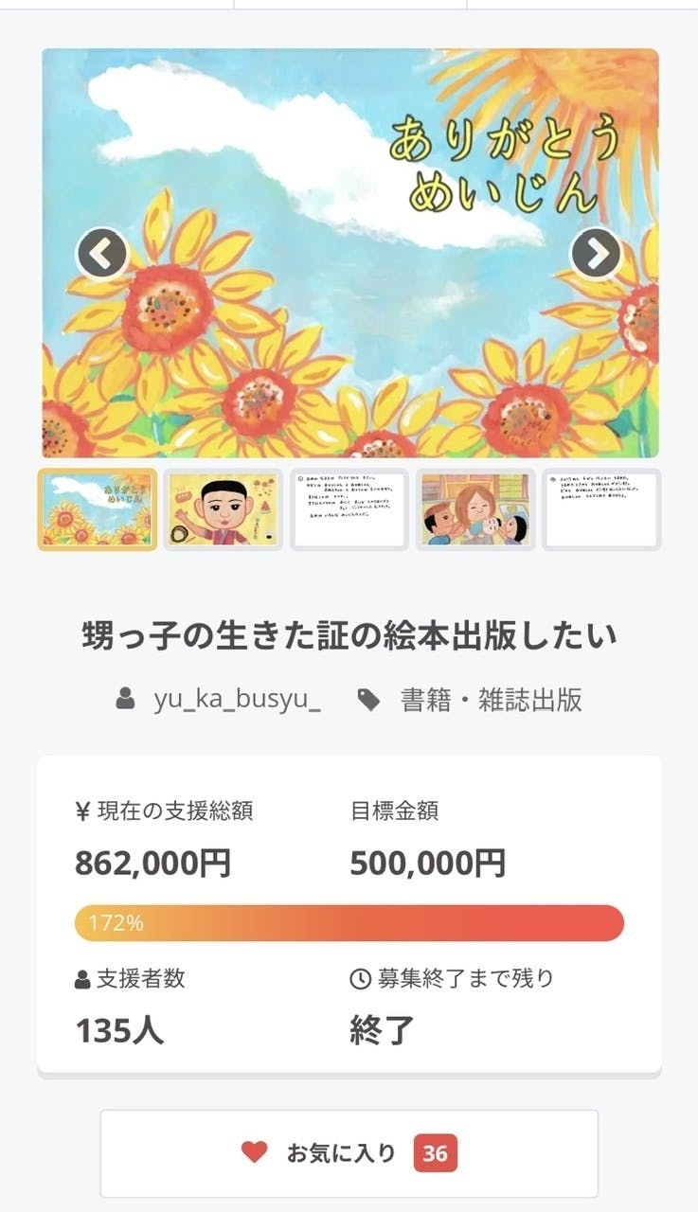Screen dimensions: 698x1212
Task: Select the boy character portrait thumbnail
Action: [x=224, y=509]
